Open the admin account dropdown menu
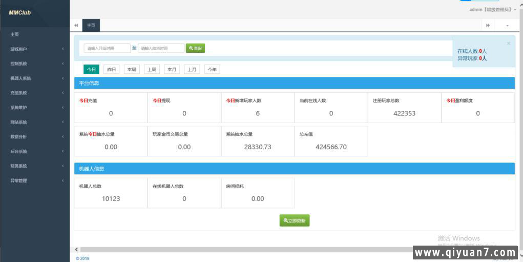The height and width of the screenshot is (262, 523). (x=492, y=10)
